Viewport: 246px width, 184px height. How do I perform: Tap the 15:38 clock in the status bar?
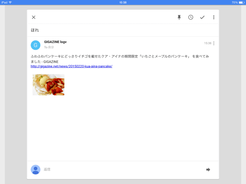tap(123, 2)
